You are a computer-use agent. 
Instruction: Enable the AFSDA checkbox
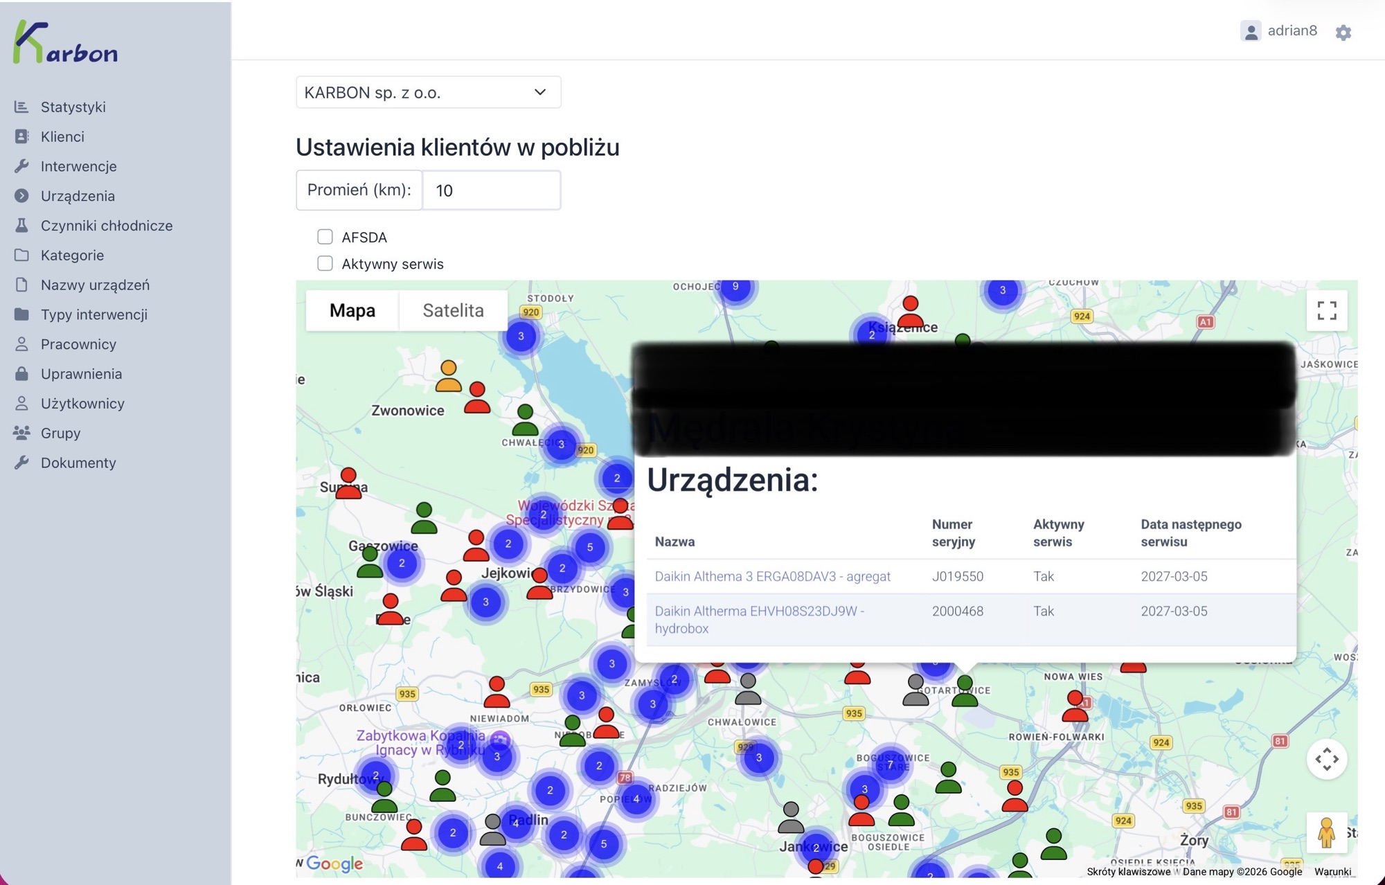pyautogui.click(x=325, y=237)
